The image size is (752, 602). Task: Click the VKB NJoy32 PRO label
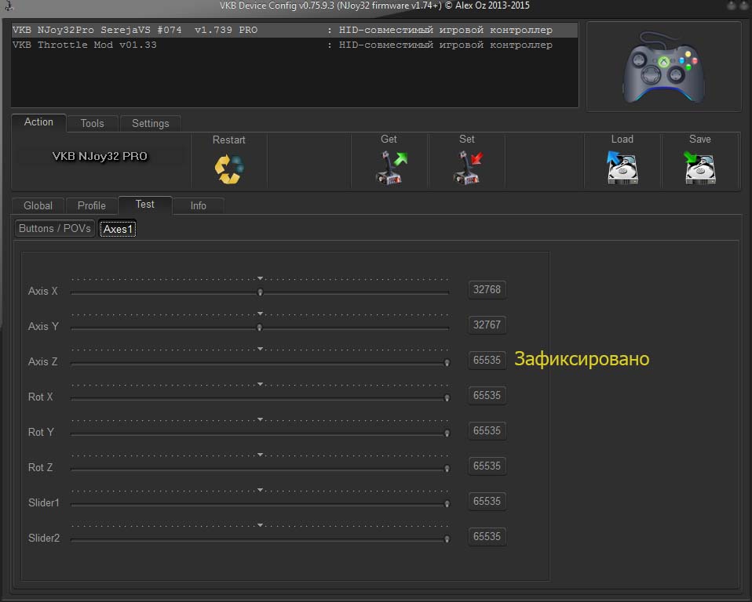[100, 156]
